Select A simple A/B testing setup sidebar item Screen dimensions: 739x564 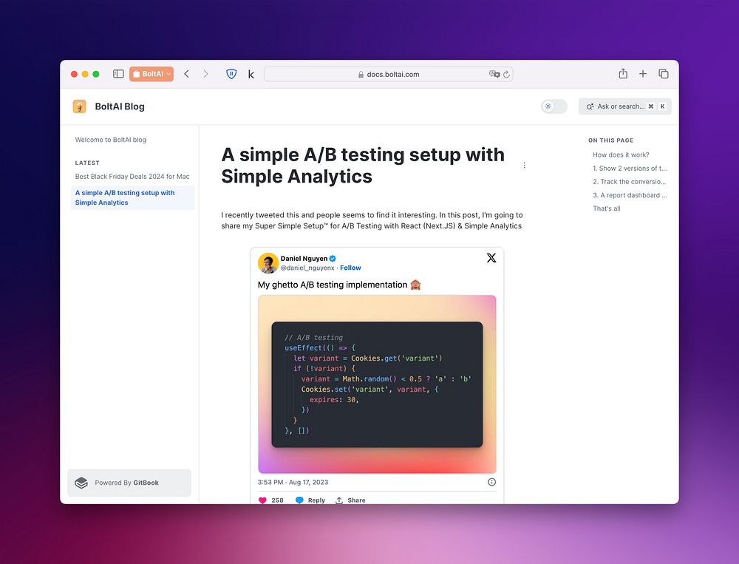tap(132, 197)
